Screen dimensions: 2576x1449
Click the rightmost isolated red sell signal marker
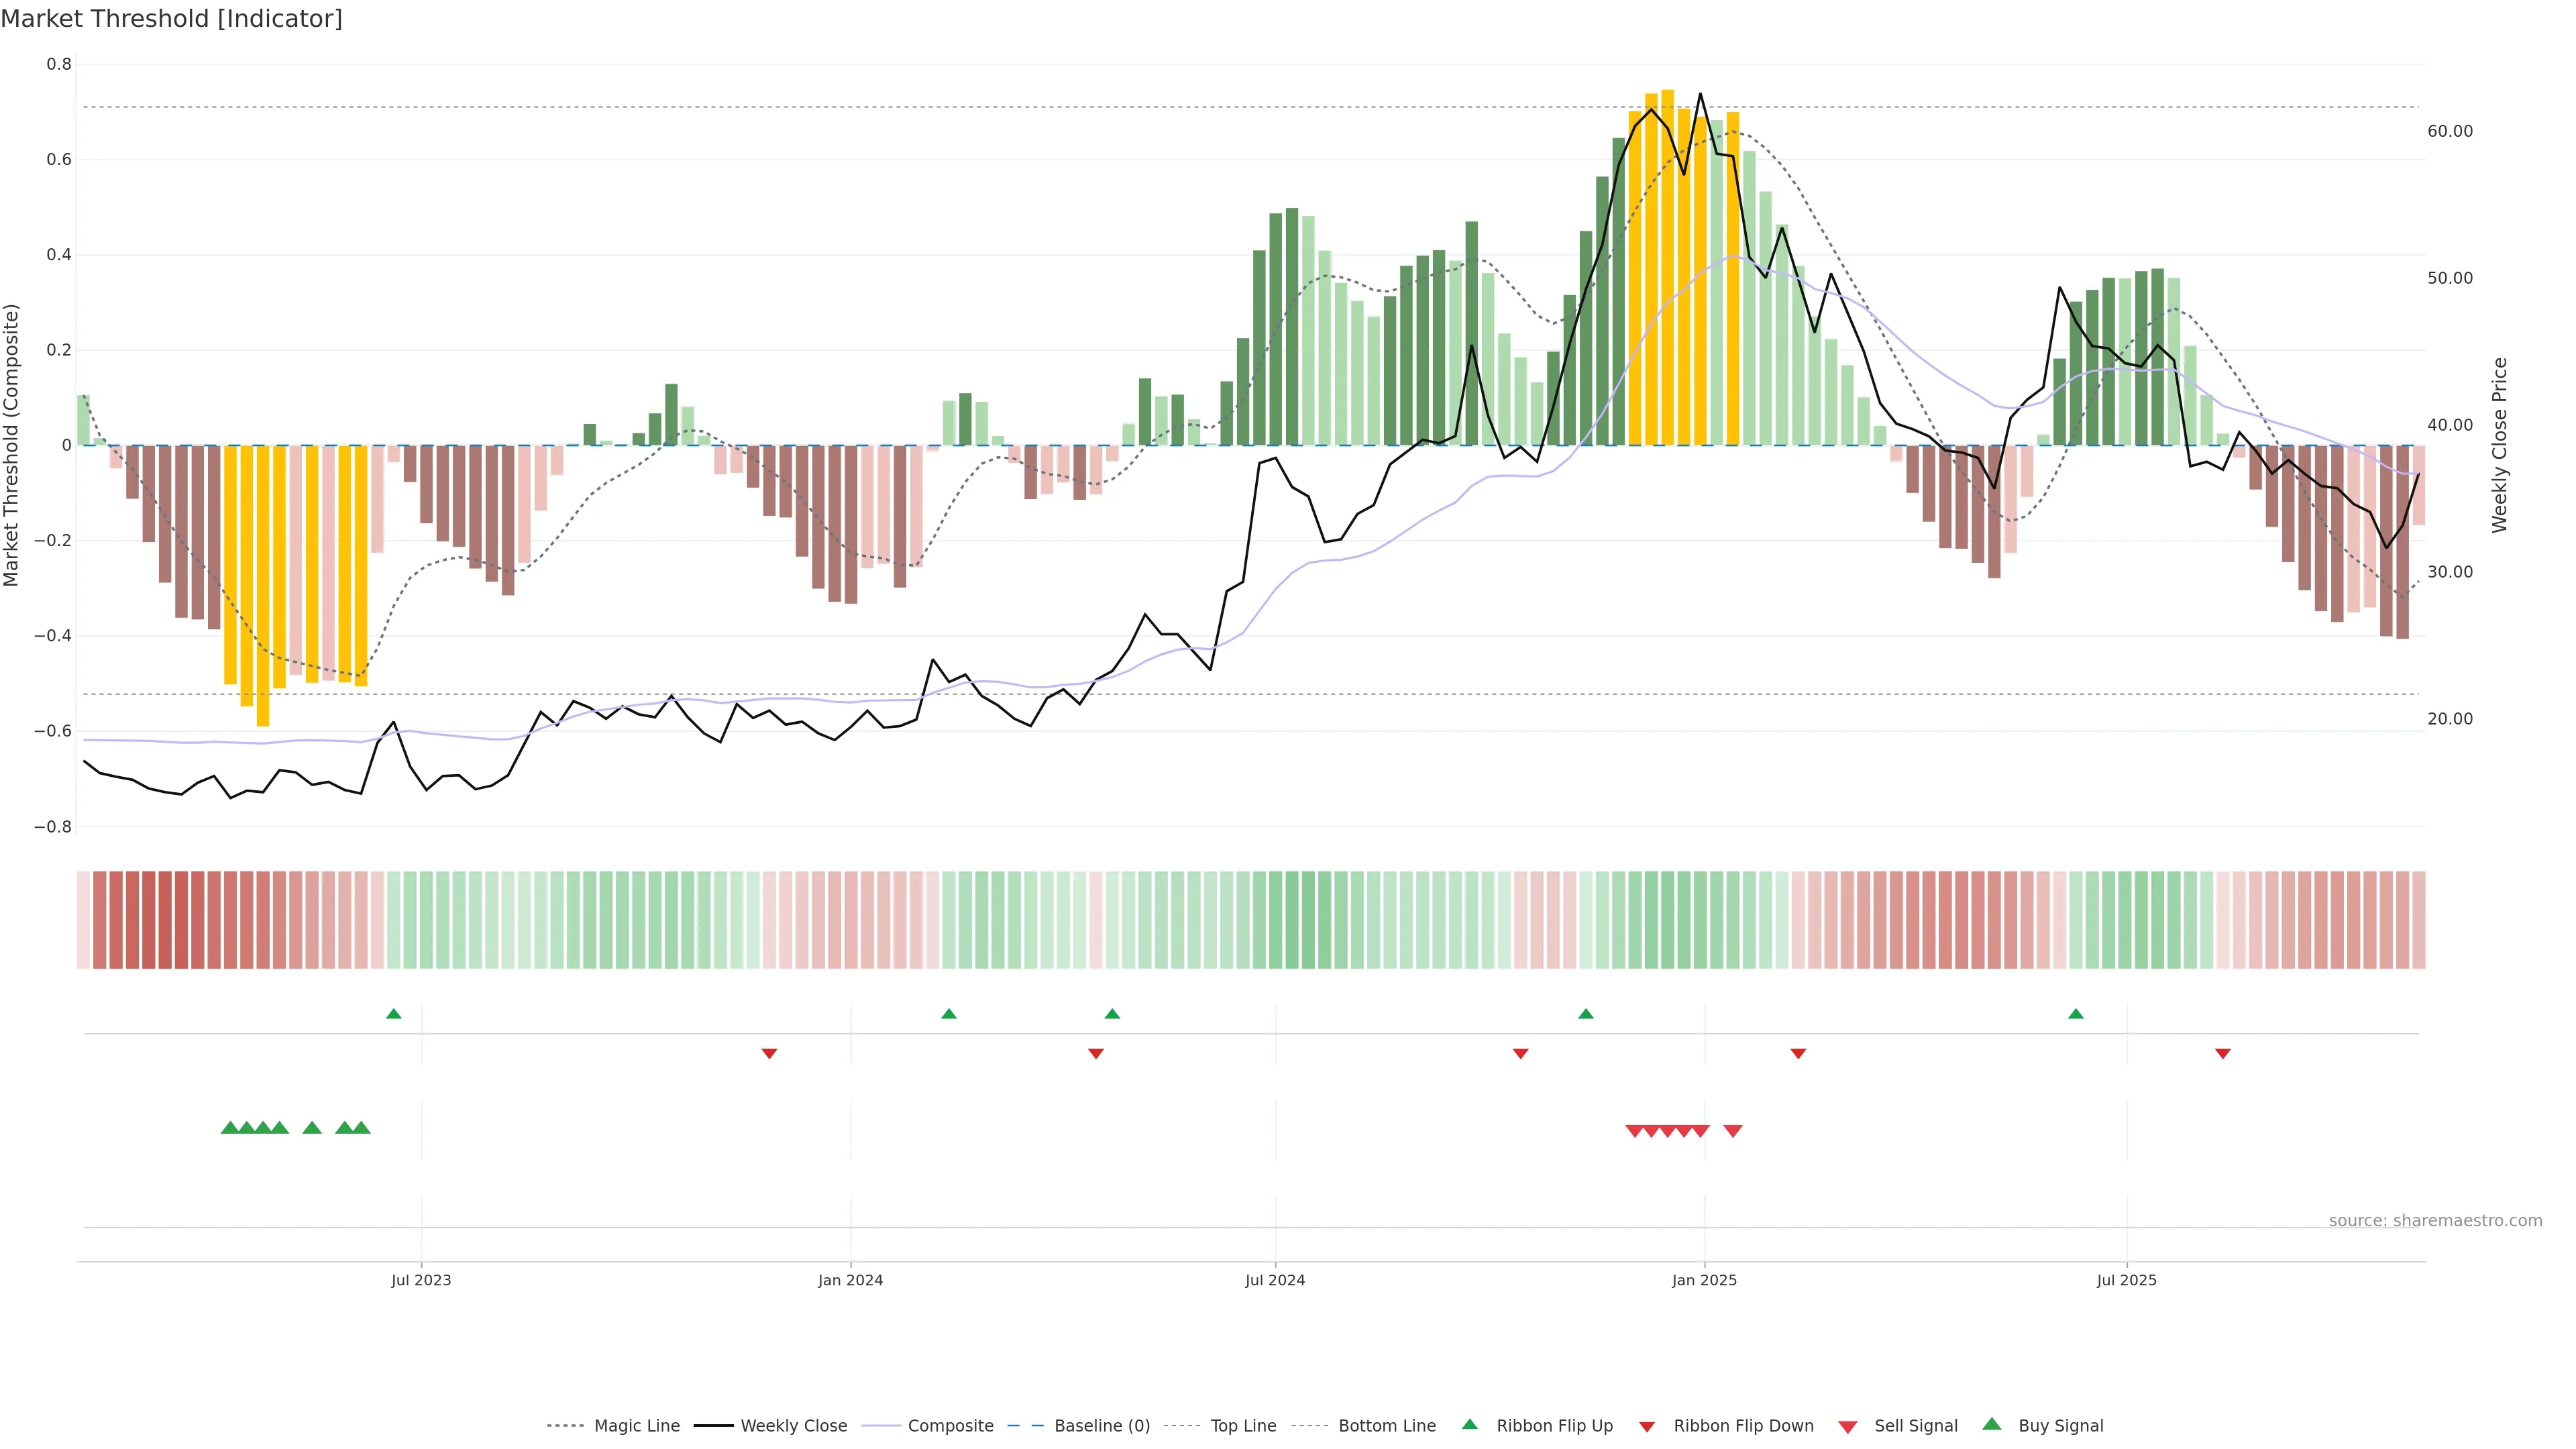tap(1733, 1131)
